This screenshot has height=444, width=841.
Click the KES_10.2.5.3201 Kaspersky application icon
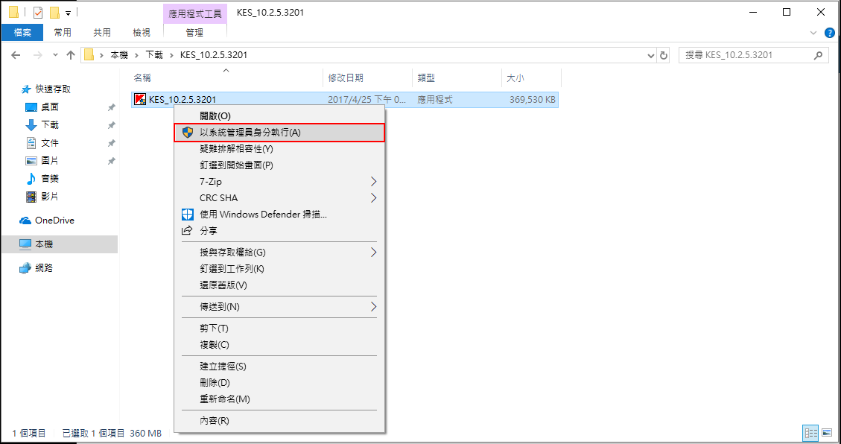coord(139,100)
